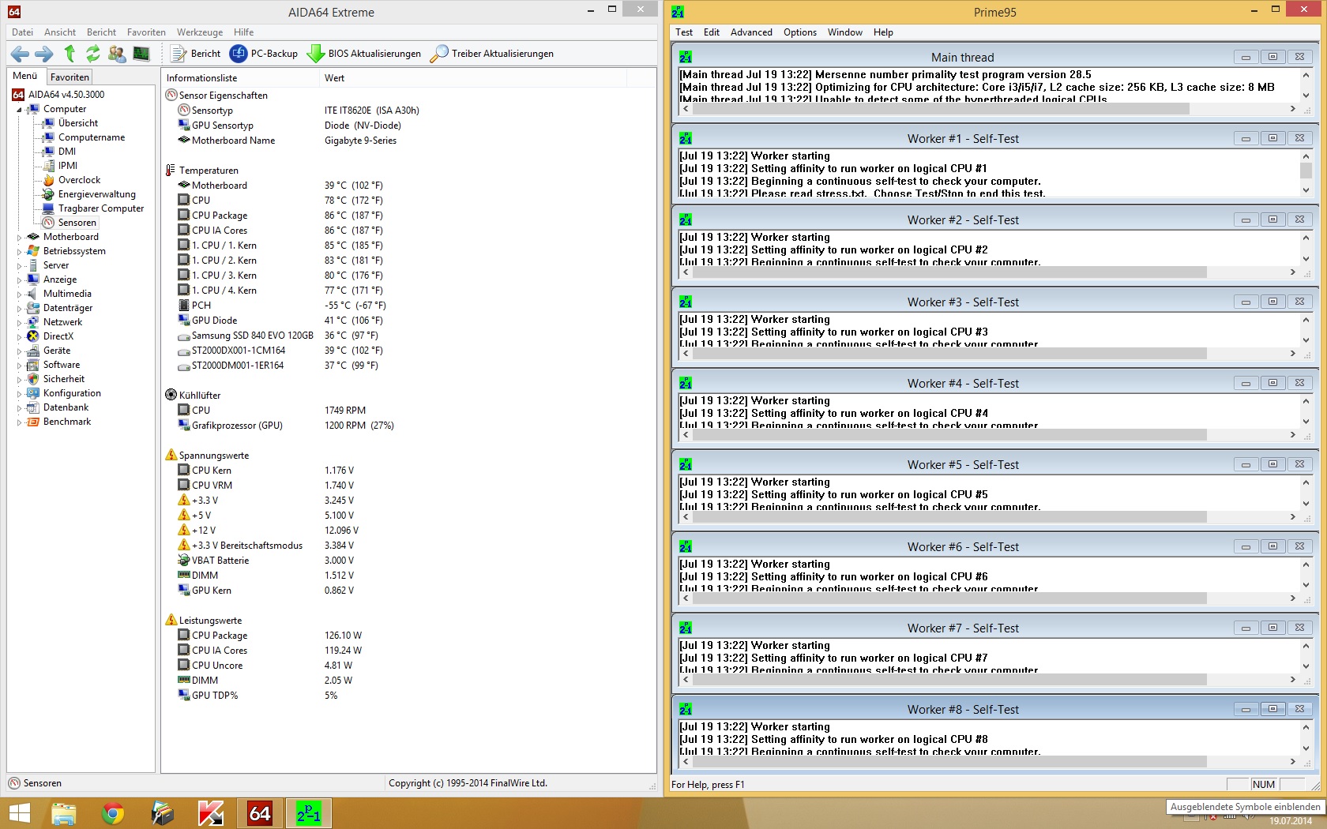Click the Prime95 icon in Worker #1 title
The height and width of the screenshot is (829, 1327).
(686, 138)
